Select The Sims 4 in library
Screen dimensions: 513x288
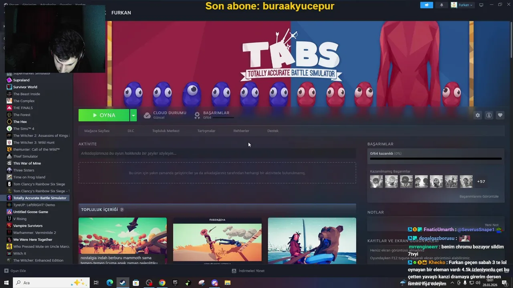point(24,128)
